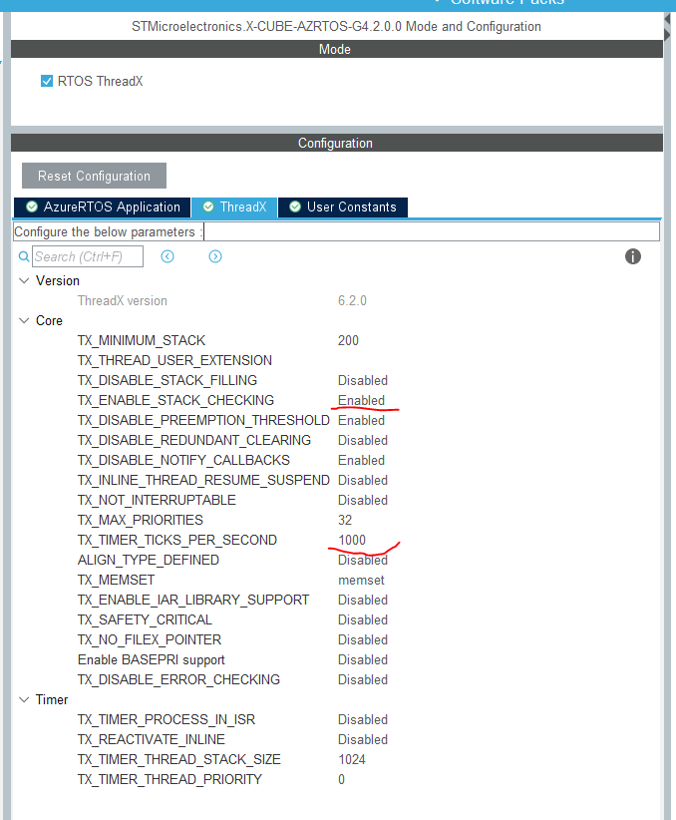Toggle the RTOS ThreadX checkbox
This screenshot has height=820, width=676.
[47, 81]
